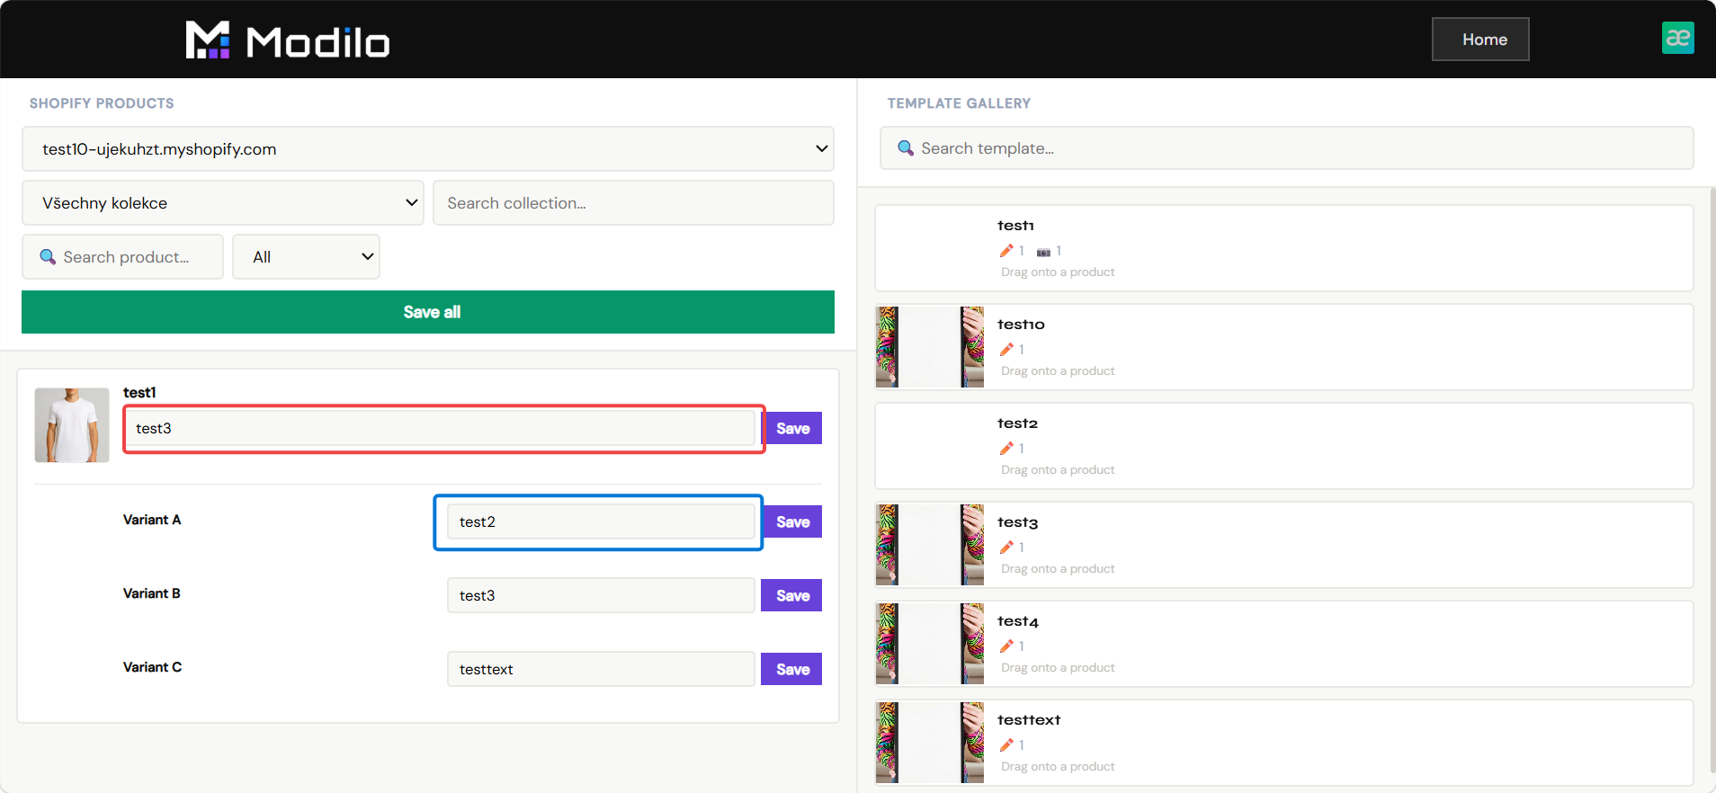Click the pencil icon on test1 template
Viewport: 1716px width, 793px height.
pyautogui.click(x=1006, y=251)
